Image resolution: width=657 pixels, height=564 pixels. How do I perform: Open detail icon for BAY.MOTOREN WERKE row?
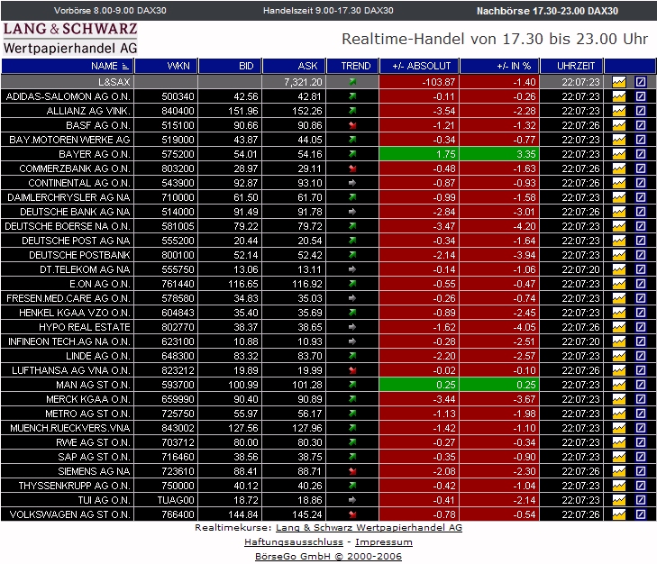[640, 140]
